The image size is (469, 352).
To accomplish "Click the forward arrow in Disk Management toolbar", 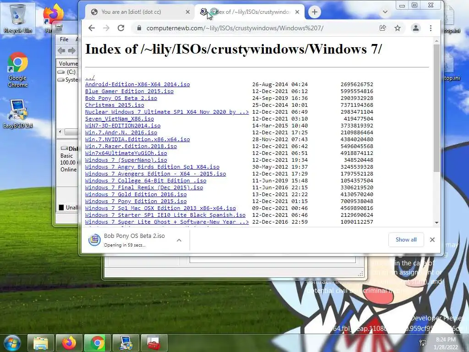I will pyautogui.click(x=72, y=50).
